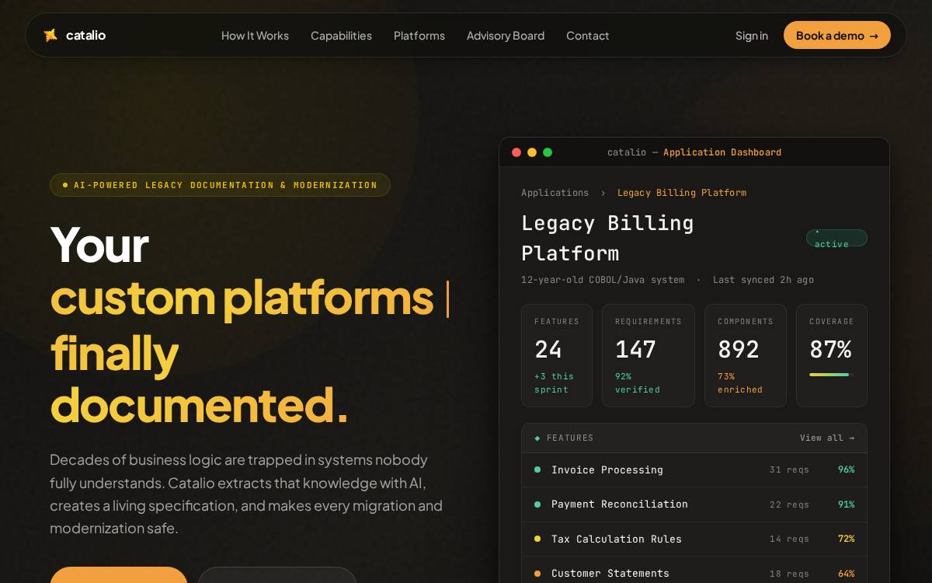
Task: Open the Platforms menu item
Action: 419,36
